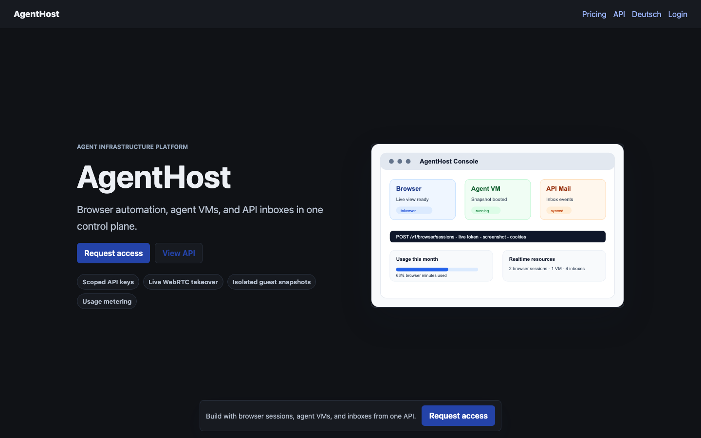Click the takeover status pill
Viewport: 701px width, 438px height.
click(x=414, y=211)
